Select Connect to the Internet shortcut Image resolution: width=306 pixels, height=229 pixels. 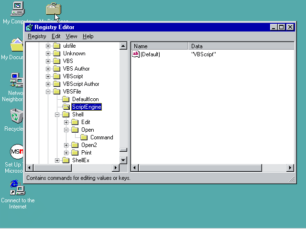click(18, 187)
